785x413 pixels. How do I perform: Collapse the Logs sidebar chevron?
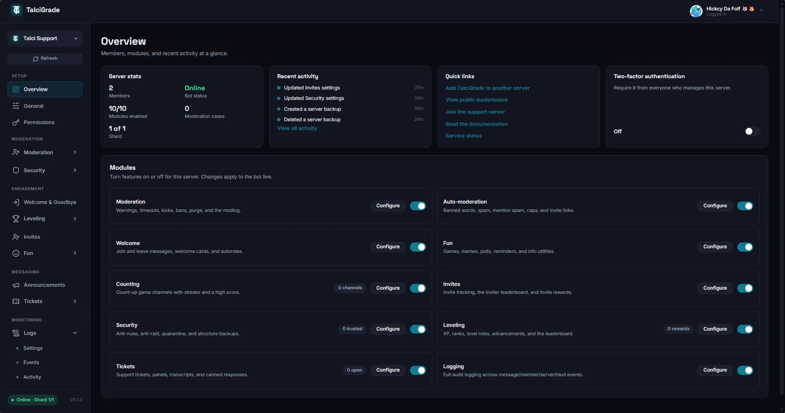(75, 333)
